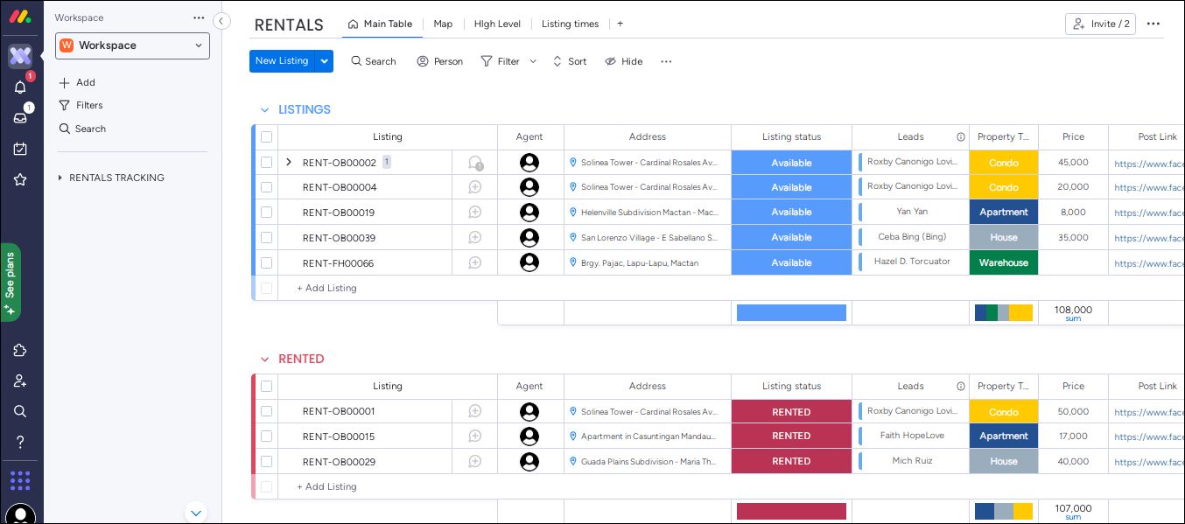Expand subitems of RENT-OB00002

pyautogui.click(x=289, y=162)
